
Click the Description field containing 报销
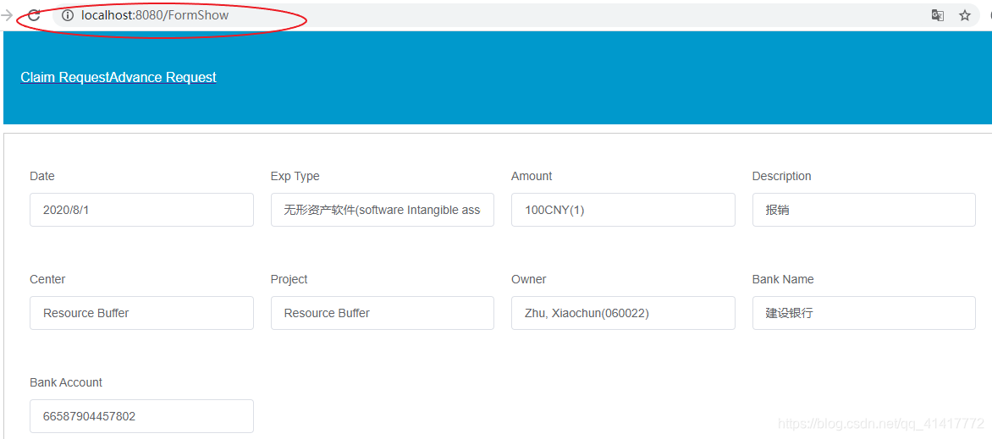[863, 210]
